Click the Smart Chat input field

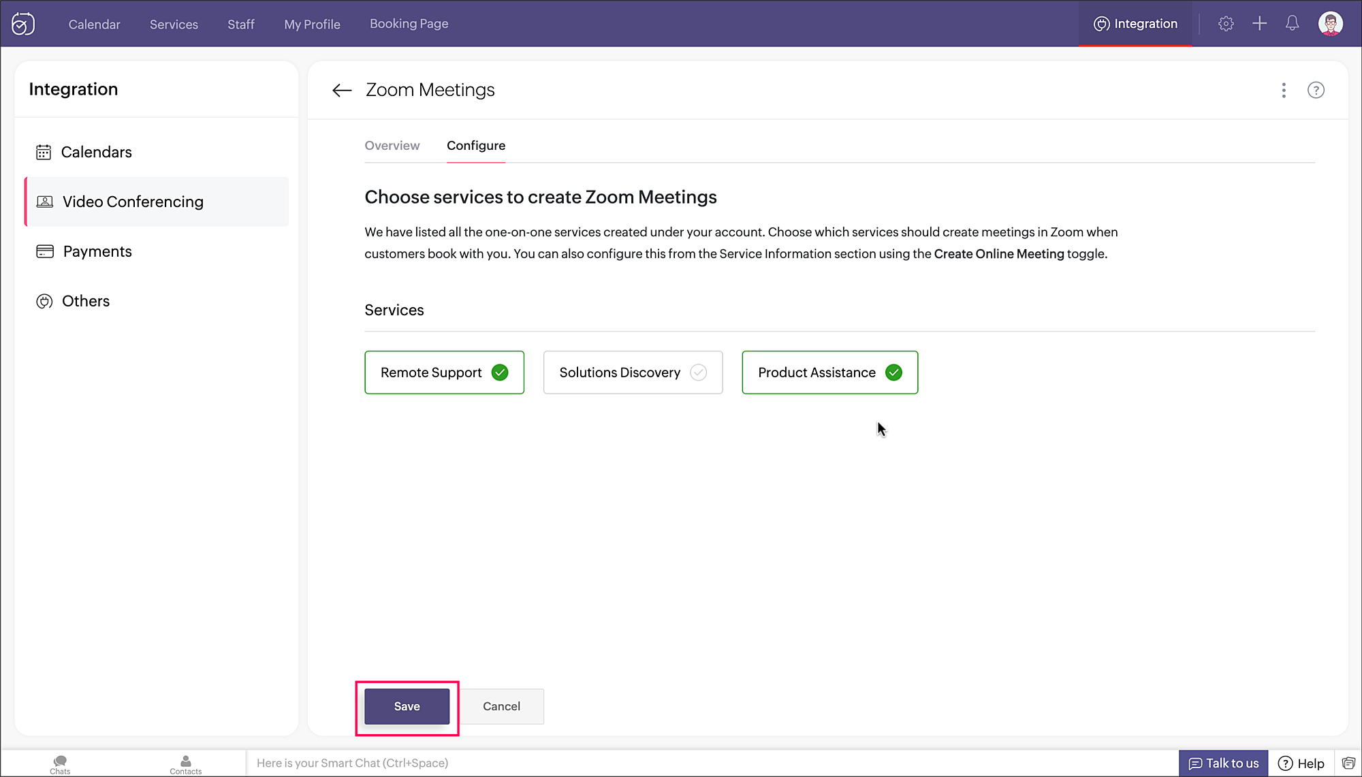(712, 763)
